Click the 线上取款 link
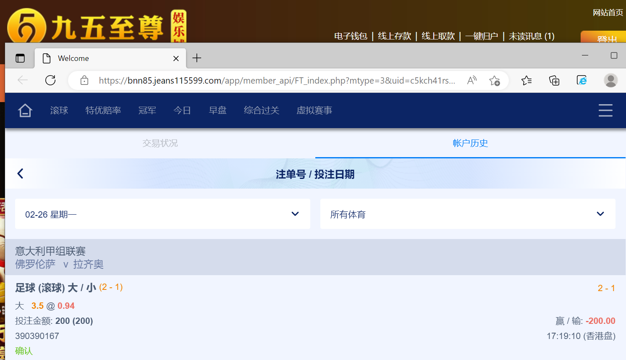626x360 pixels. click(x=438, y=36)
